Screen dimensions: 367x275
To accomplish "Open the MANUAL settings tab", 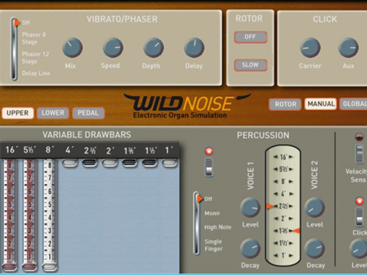I will [321, 104].
